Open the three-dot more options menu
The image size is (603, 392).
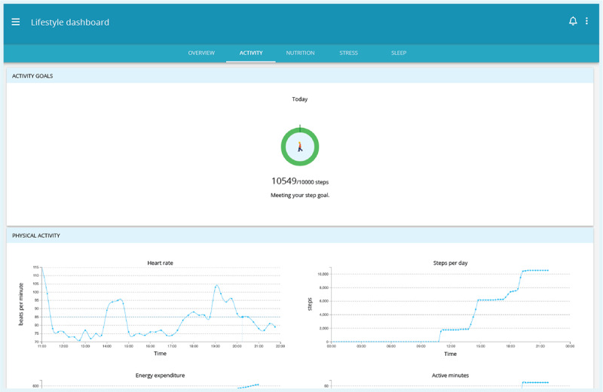(587, 22)
